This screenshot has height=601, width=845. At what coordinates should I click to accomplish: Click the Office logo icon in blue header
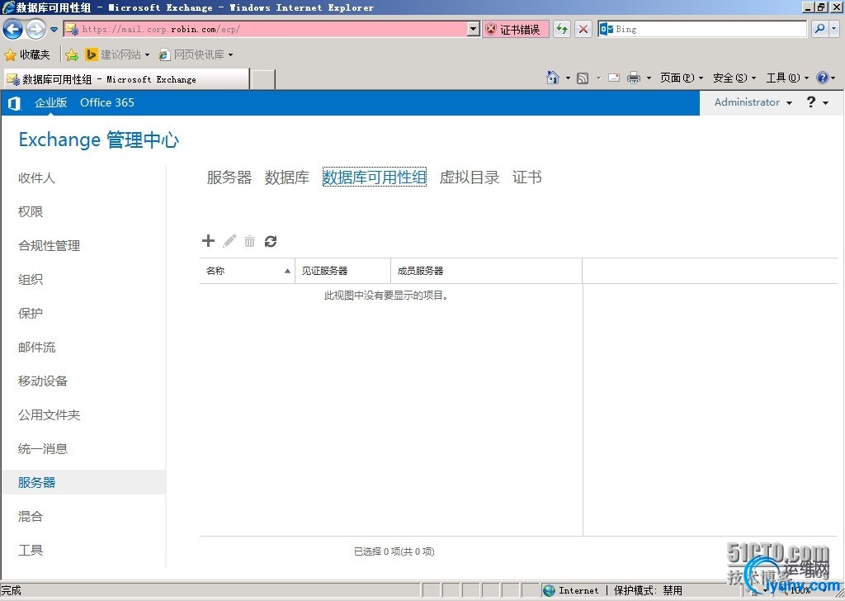(14, 103)
